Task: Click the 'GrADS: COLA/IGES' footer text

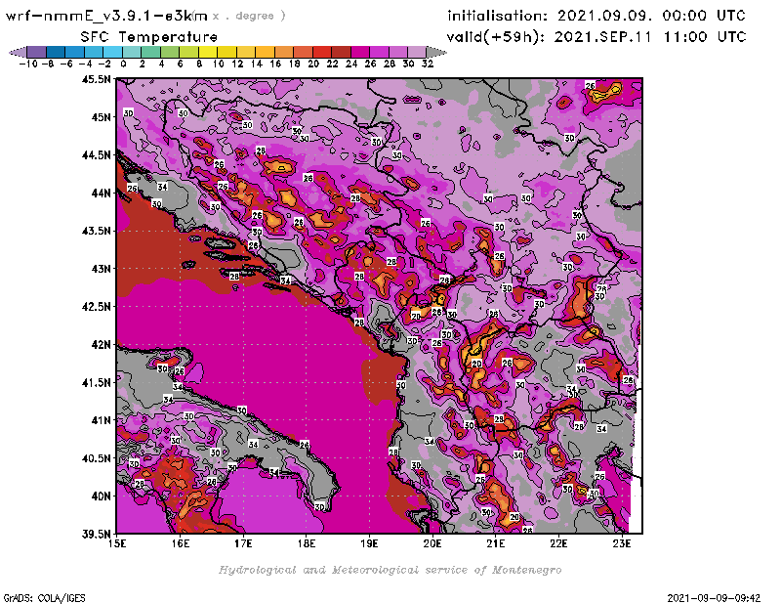Action: [x=44, y=598]
